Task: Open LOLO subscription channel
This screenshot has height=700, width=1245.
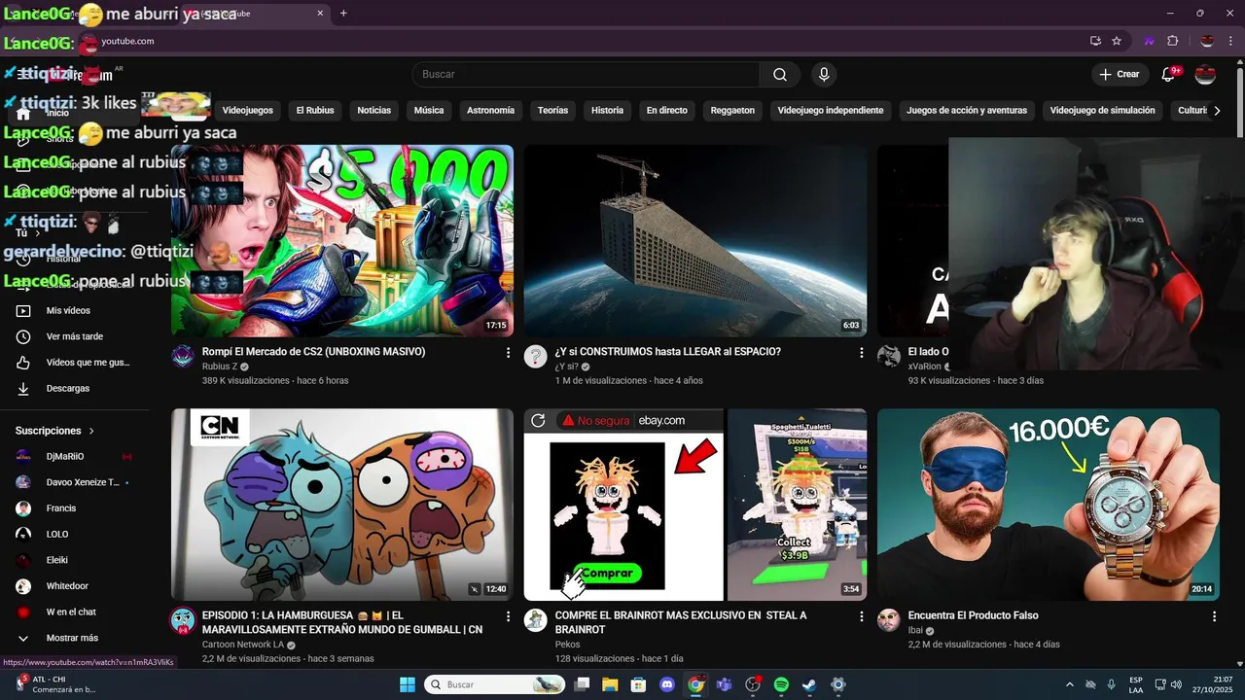Action: pos(75,534)
